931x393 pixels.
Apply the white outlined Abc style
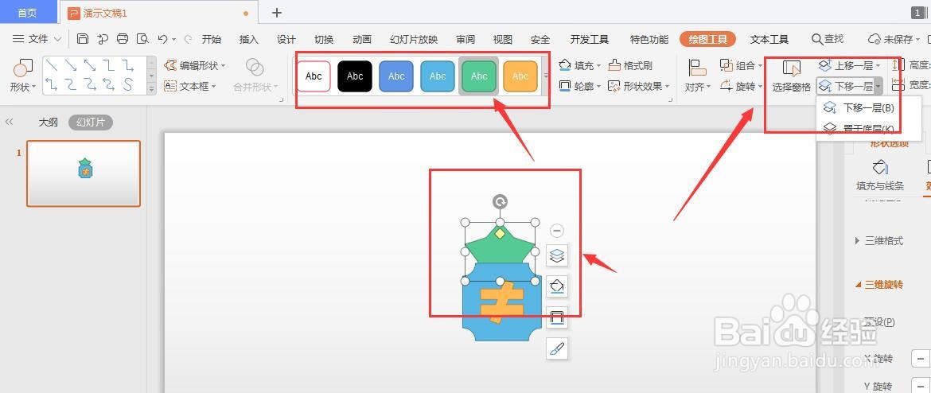point(314,76)
